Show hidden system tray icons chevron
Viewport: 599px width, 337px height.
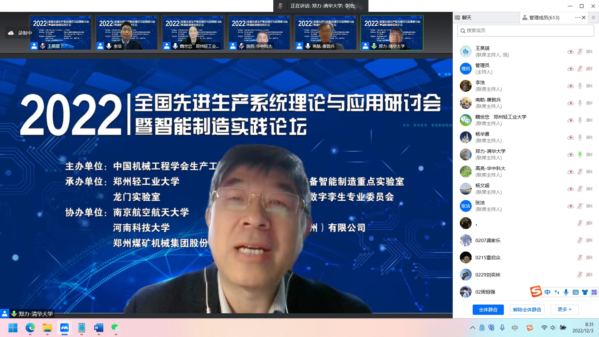[x=472, y=328]
